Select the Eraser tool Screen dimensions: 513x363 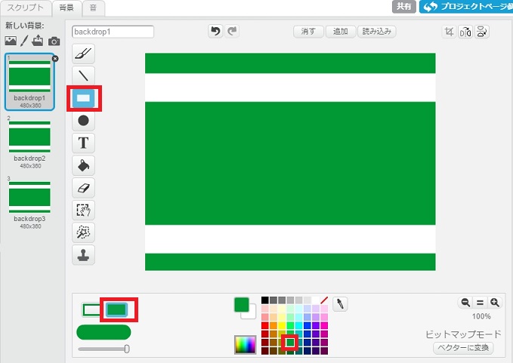[x=83, y=188]
